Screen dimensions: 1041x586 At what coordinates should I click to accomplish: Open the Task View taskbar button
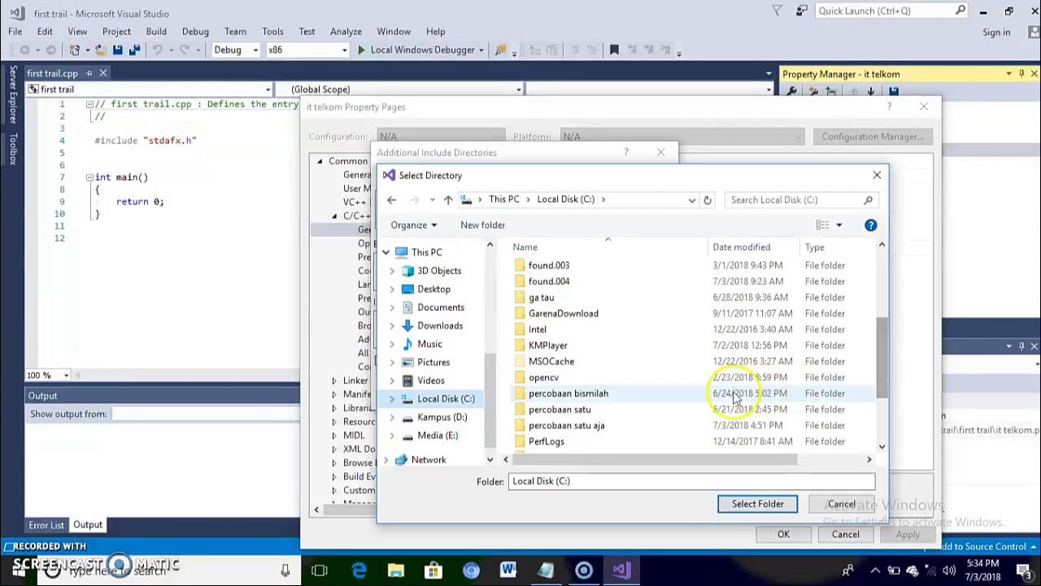coord(320,571)
